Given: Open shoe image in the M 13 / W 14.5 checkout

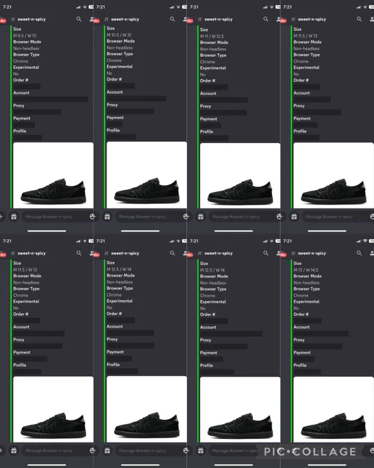Looking at the screenshot, I should pos(333,409).
